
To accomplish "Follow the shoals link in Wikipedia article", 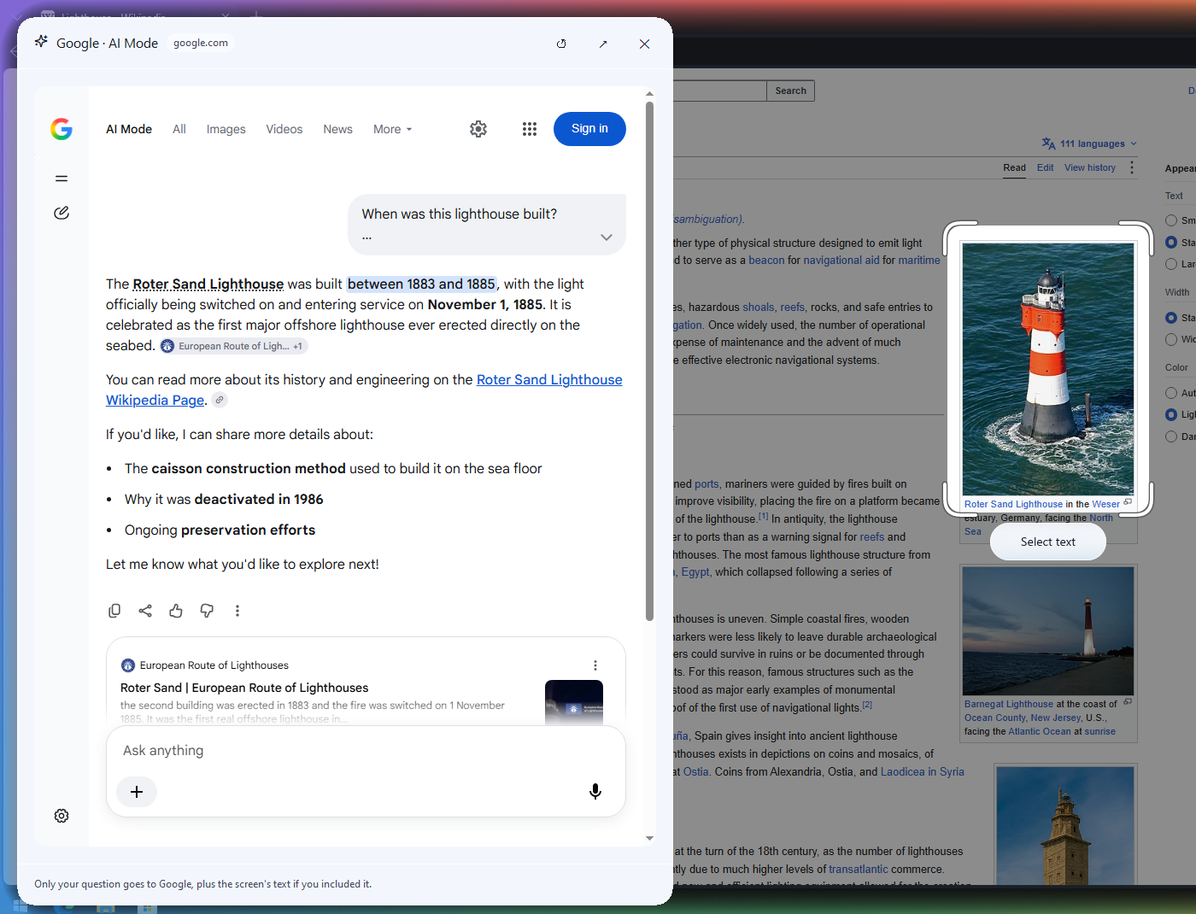I will 759,307.
